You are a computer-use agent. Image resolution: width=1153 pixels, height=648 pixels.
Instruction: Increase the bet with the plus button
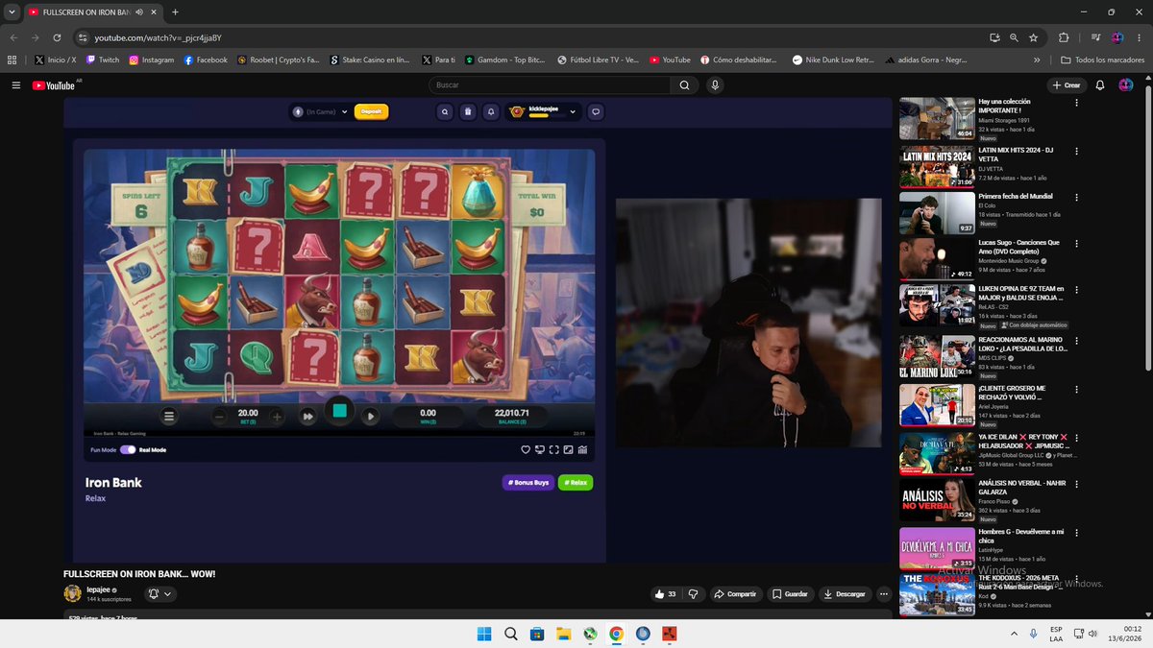coord(277,417)
